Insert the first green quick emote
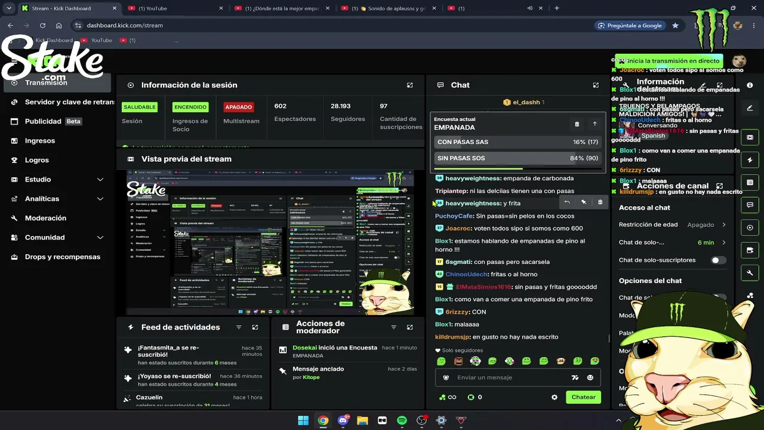Viewport: 764px width, 430px height. click(441, 361)
